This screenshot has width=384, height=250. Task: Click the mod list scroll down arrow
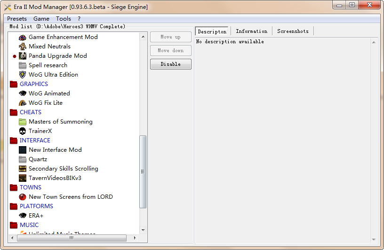click(x=143, y=230)
